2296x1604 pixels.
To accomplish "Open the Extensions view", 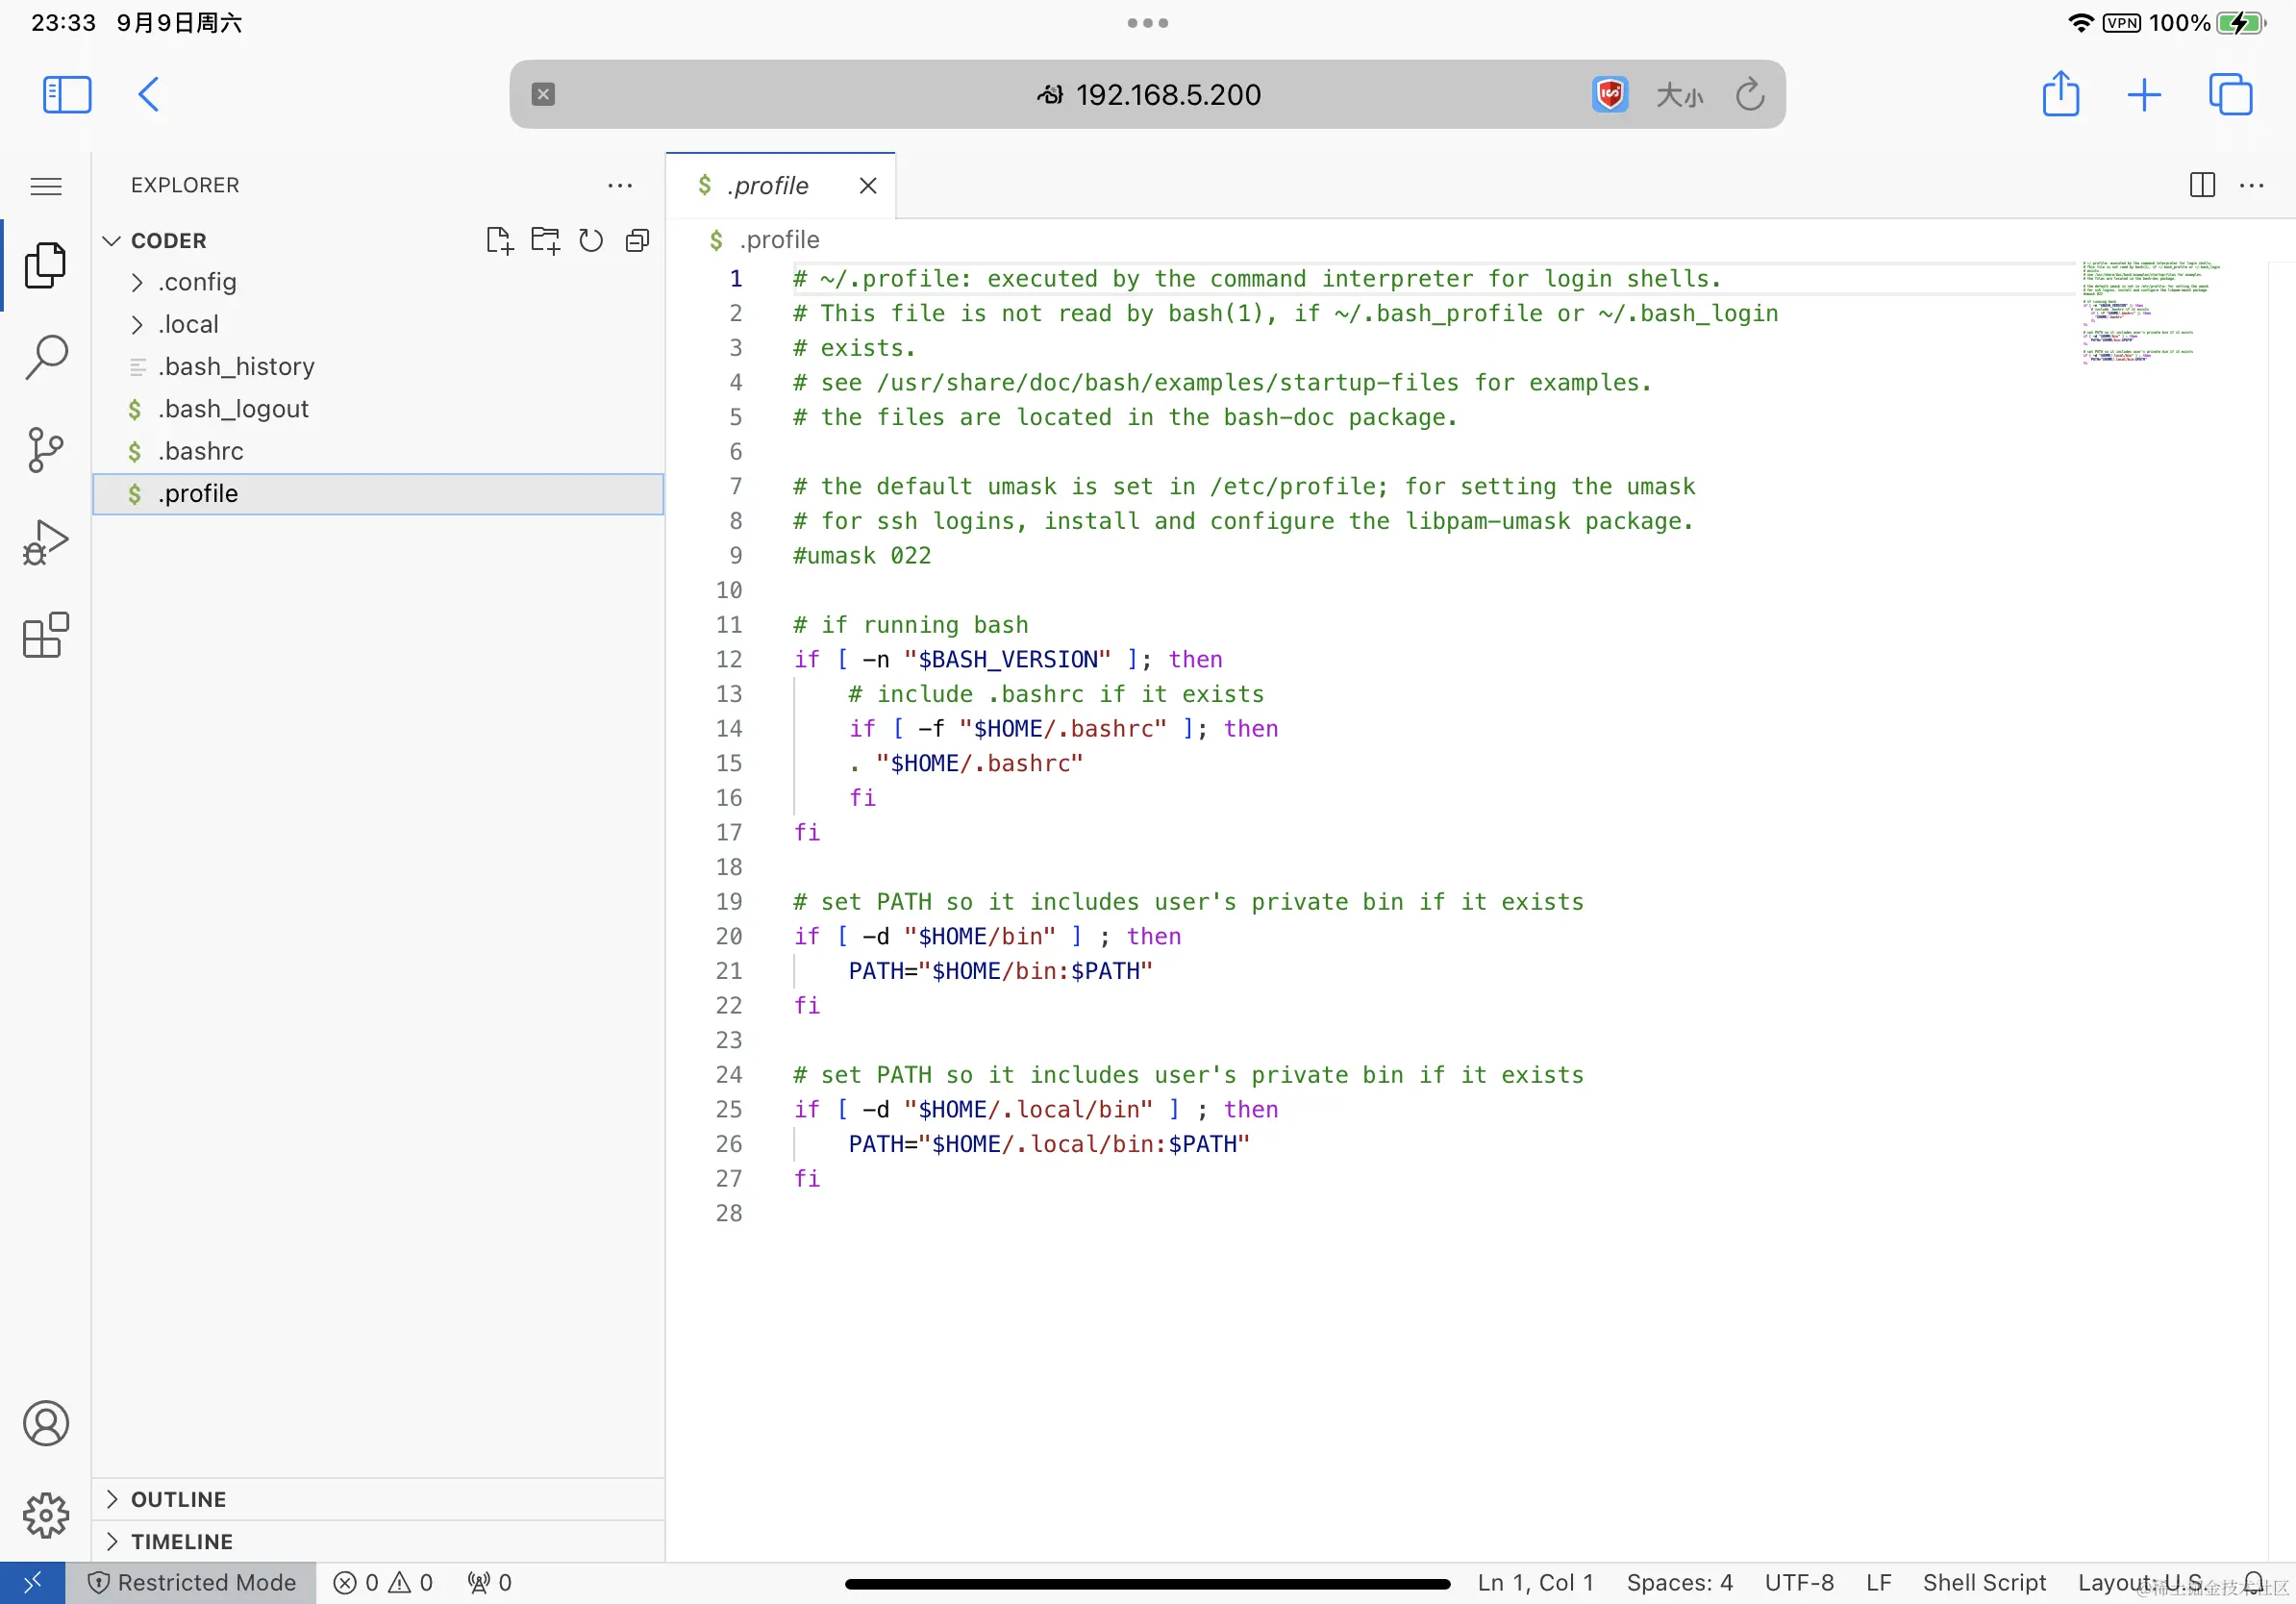I will point(46,635).
